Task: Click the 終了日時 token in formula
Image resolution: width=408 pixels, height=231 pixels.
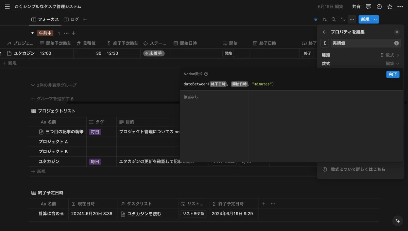Action: [x=218, y=84]
